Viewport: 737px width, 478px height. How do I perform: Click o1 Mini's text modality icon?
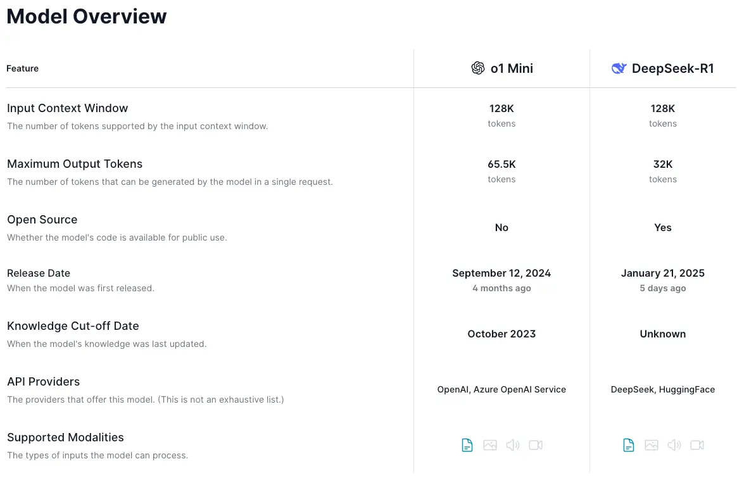click(x=467, y=445)
